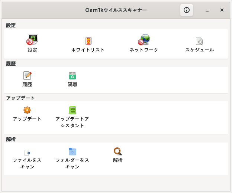232x193 pixels.
Task: Click the スケジュール text label
Action: pyautogui.click(x=200, y=50)
